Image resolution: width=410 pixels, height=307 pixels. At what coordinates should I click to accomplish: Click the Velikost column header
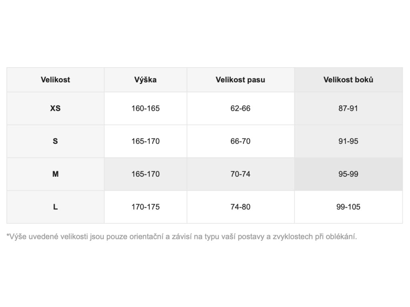55,80
